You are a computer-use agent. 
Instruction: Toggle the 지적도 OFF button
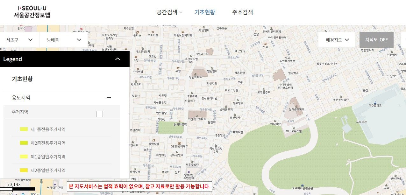[376, 40]
